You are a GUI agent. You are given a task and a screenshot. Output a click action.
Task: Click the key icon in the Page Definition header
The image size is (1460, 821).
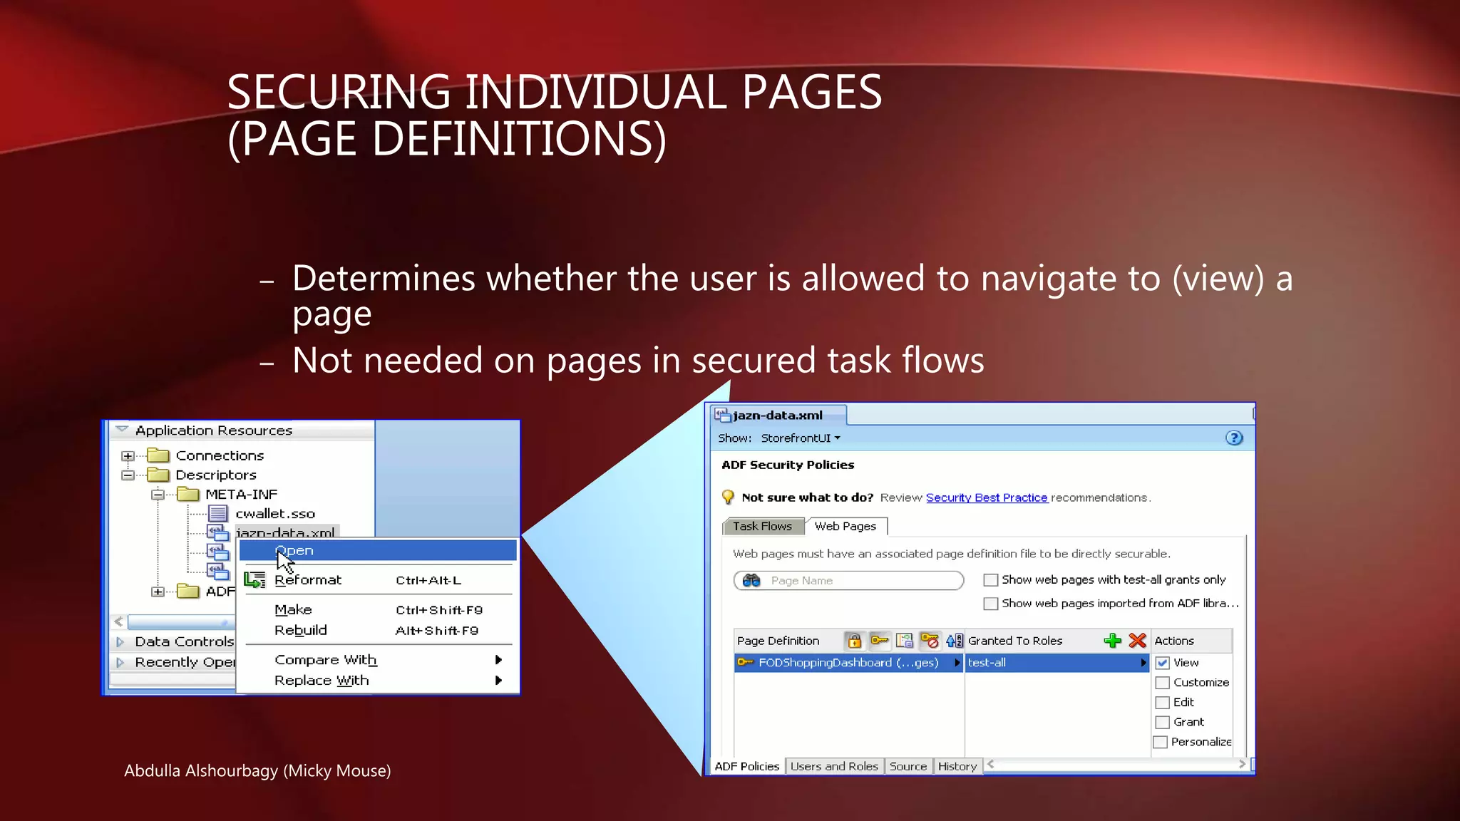[880, 640]
